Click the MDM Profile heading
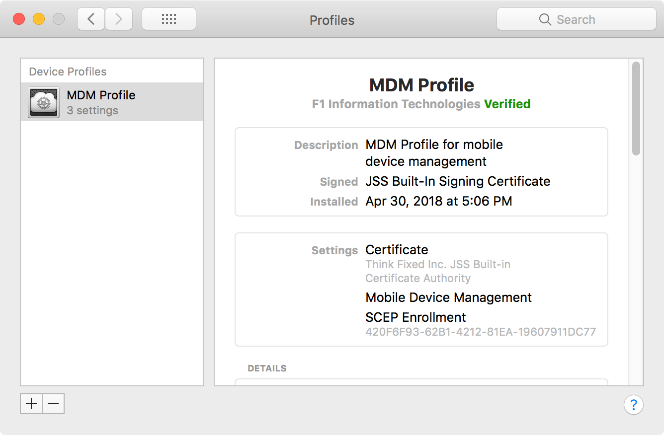The height and width of the screenshot is (435, 664). coord(421,85)
